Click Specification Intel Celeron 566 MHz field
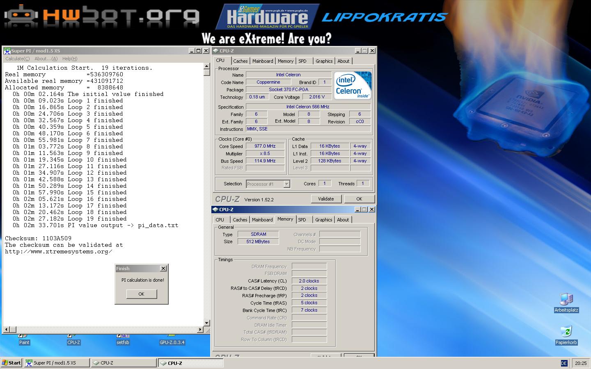 coord(308,107)
